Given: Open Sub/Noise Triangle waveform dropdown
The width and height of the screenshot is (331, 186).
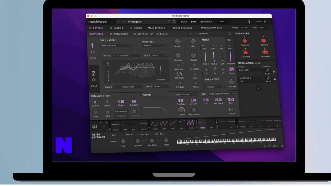Looking at the screenshot, I should [215, 87].
